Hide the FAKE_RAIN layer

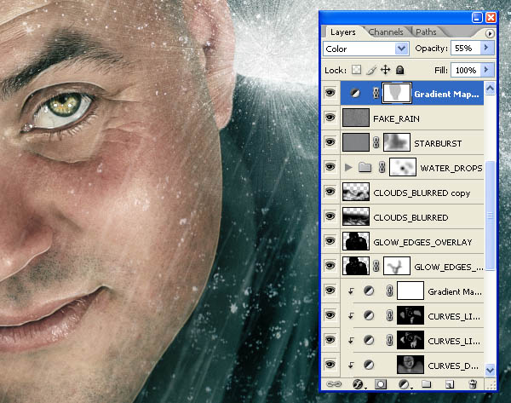tap(330, 118)
